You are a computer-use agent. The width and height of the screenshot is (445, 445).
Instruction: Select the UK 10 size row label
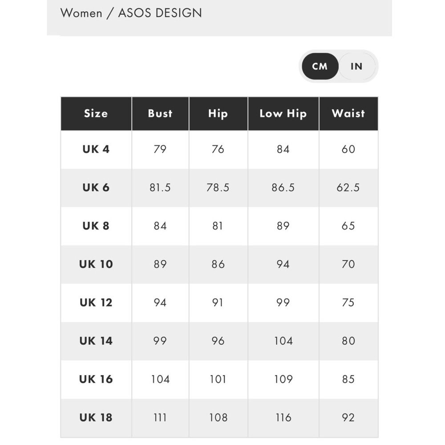96,264
